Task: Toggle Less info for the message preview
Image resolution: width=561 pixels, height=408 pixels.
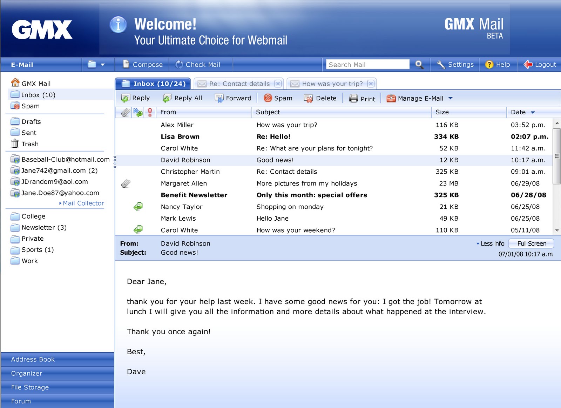Action: [490, 243]
